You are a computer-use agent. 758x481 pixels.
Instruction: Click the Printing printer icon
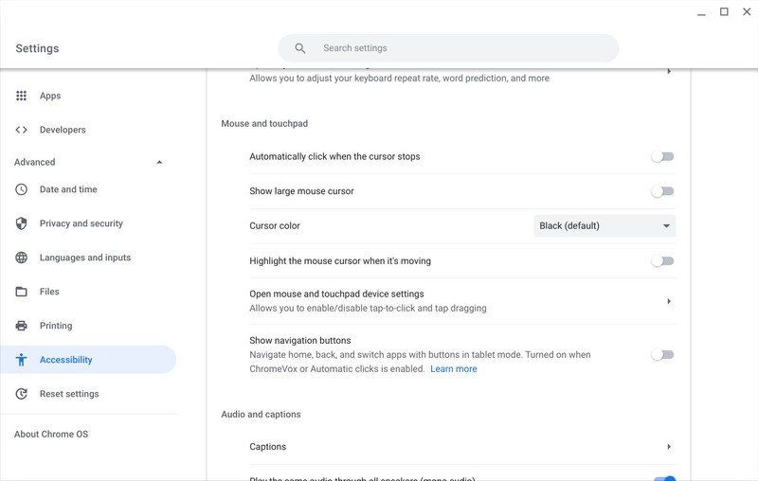pos(21,326)
